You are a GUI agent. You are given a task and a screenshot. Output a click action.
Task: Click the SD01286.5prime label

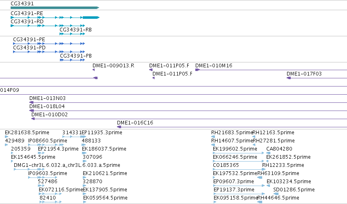(x=294, y=190)
